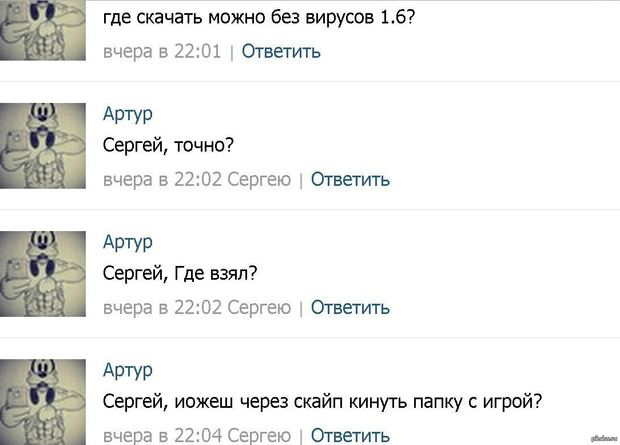This screenshot has width=620, height=445.
Task: Reply to the comment posted at 22:01
Action: tap(281, 51)
